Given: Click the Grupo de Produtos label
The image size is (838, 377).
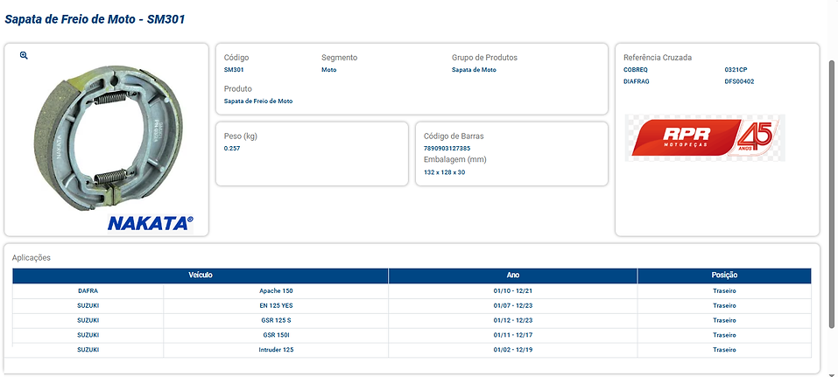Looking at the screenshot, I should 484,58.
